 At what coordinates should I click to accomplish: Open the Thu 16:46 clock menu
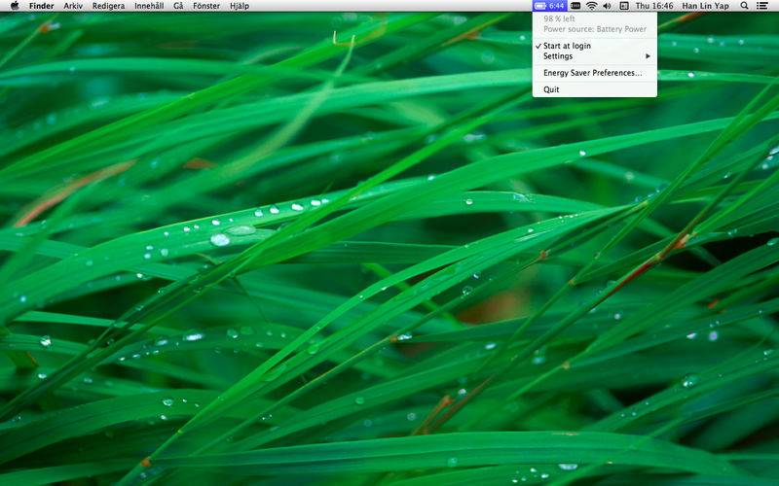[654, 6]
